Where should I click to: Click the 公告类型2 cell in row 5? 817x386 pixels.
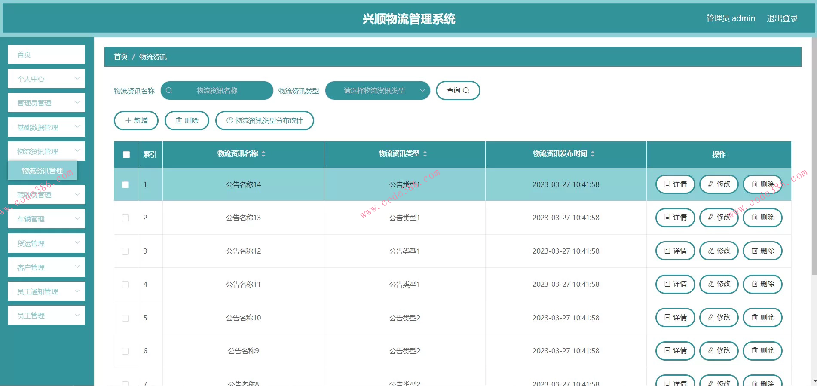pyautogui.click(x=405, y=318)
